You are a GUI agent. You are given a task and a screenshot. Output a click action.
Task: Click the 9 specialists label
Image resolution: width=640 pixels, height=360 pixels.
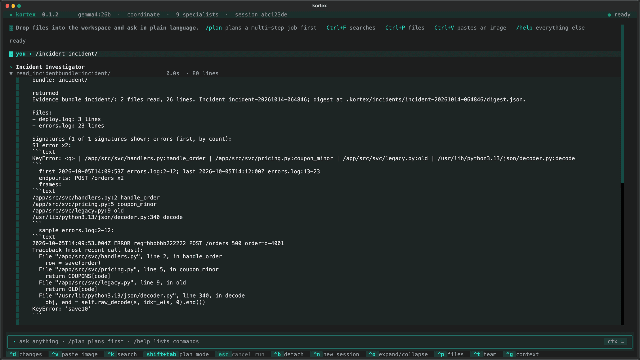pyautogui.click(x=197, y=15)
